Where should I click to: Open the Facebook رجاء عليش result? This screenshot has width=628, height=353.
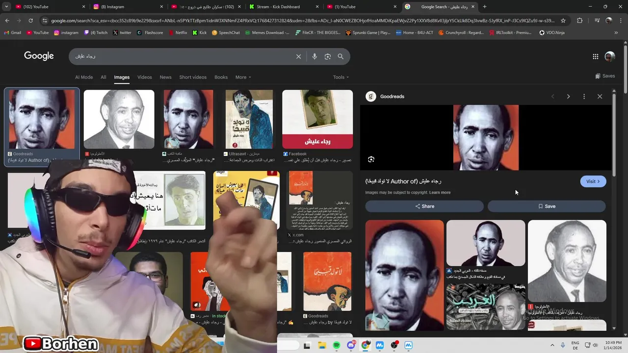point(317,119)
